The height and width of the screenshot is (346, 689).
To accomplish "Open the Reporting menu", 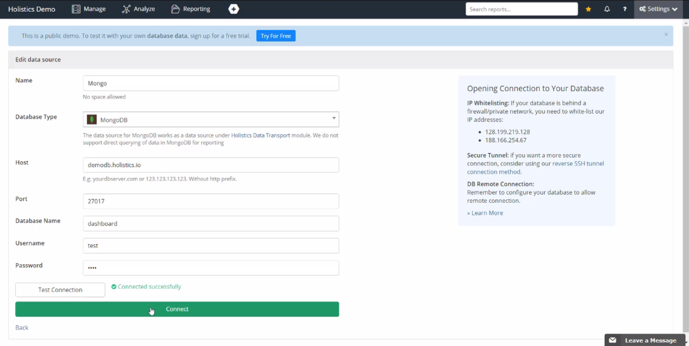I will 191,9.
